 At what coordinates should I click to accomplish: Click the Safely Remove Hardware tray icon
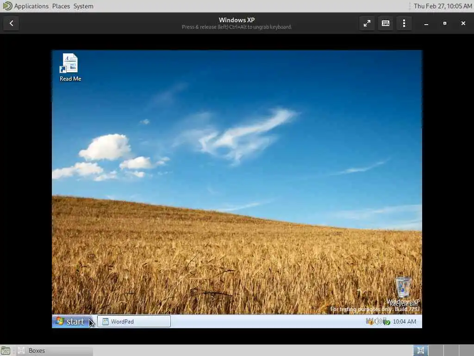tap(386, 322)
